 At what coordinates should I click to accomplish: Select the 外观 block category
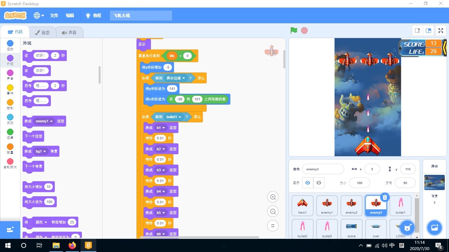click(10, 60)
